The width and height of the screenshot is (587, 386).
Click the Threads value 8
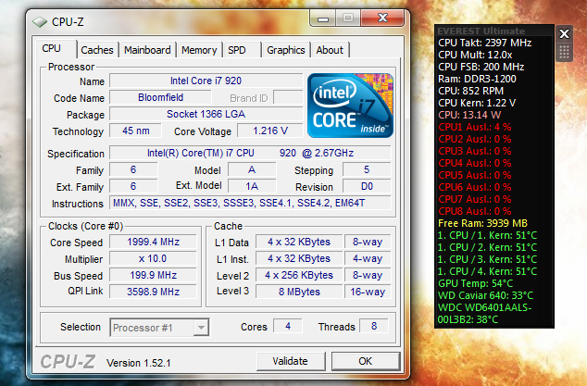point(374,326)
